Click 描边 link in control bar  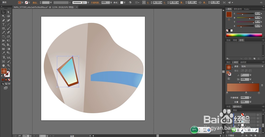[x=35, y=3]
